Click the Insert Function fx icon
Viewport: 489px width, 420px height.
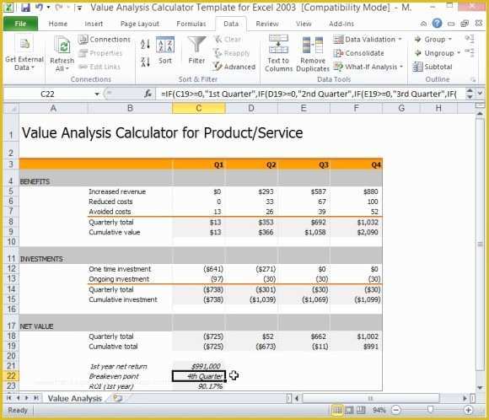tap(148, 94)
